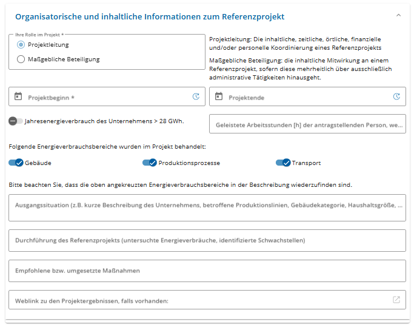Click the 'Bitte beachten Sie' notice text

pos(181,185)
